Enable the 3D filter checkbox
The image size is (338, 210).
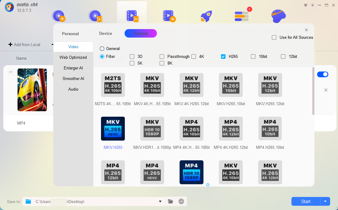coord(132,56)
